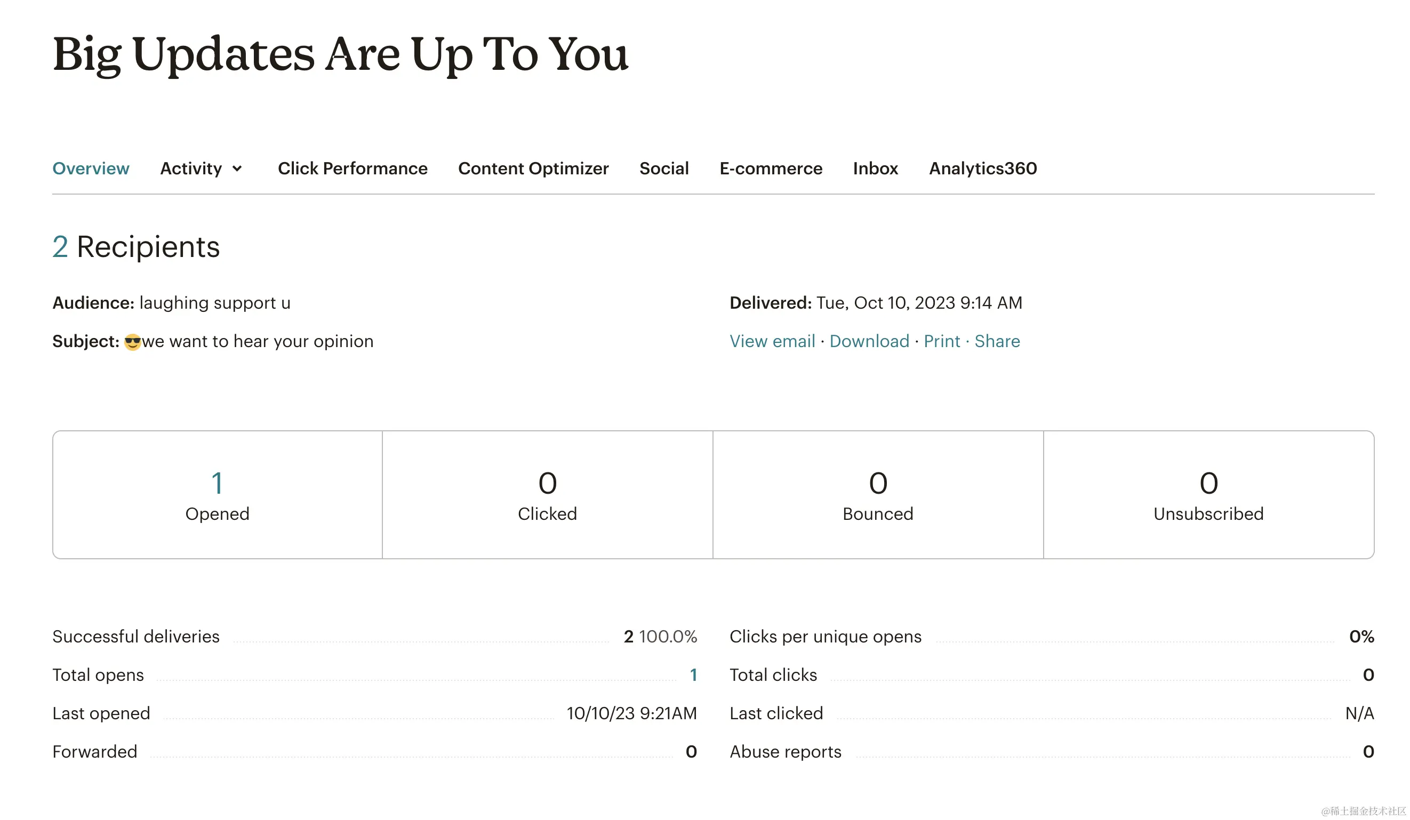1410x820 pixels.
Task: Click the sunglasses emoji in subject
Action: coord(133,342)
